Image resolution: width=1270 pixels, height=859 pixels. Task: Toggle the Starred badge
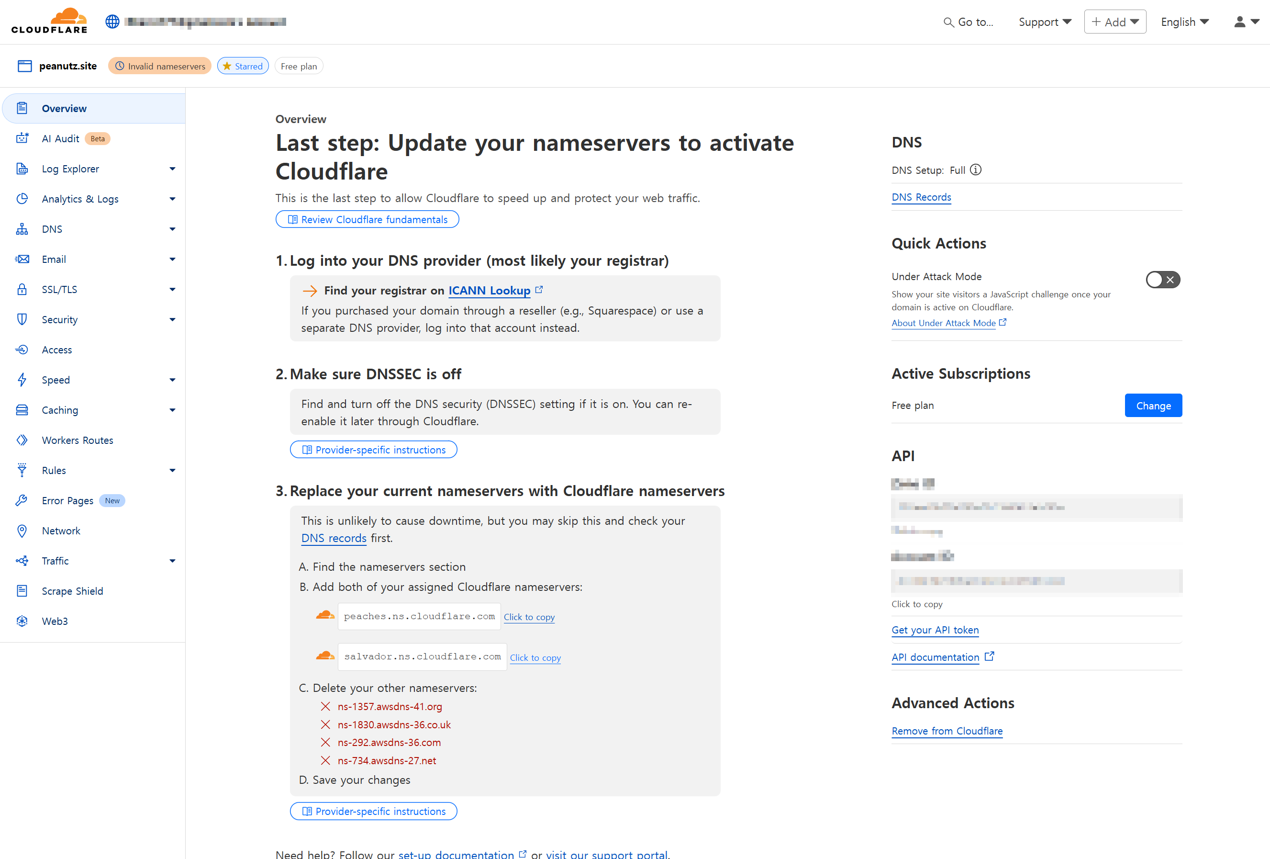coord(243,66)
